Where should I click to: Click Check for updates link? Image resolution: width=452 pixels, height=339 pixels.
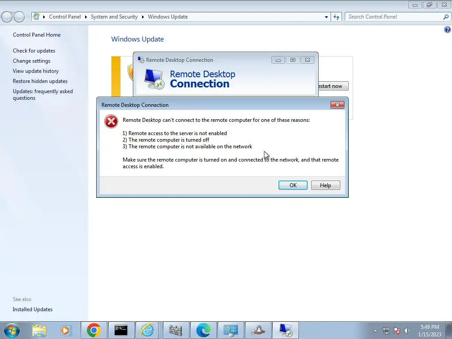(x=34, y=50)
